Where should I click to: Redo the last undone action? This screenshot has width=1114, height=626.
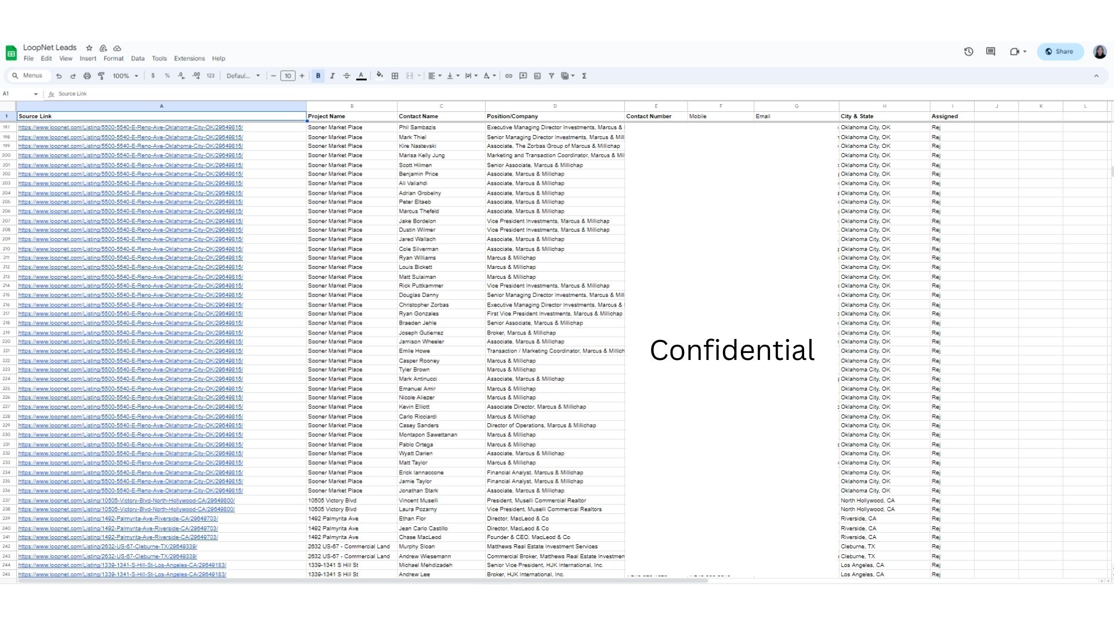pos(73,76)
